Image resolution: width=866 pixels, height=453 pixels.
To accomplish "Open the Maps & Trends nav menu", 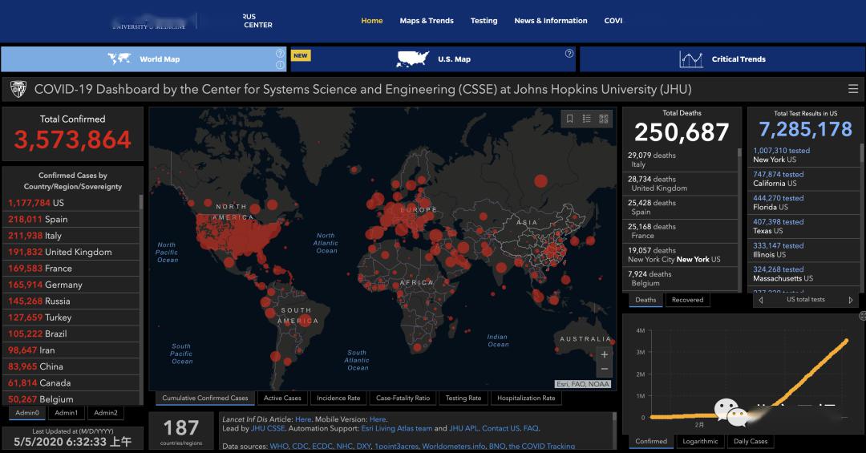I will [427, 21].
